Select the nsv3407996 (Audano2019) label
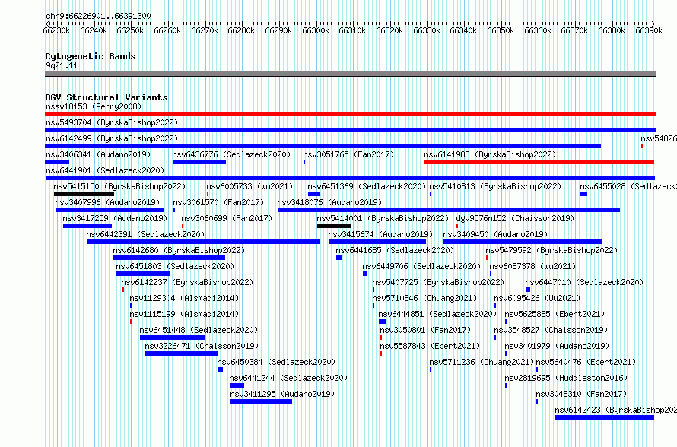This screenshot has width=677, height=447. pos(107,202)
